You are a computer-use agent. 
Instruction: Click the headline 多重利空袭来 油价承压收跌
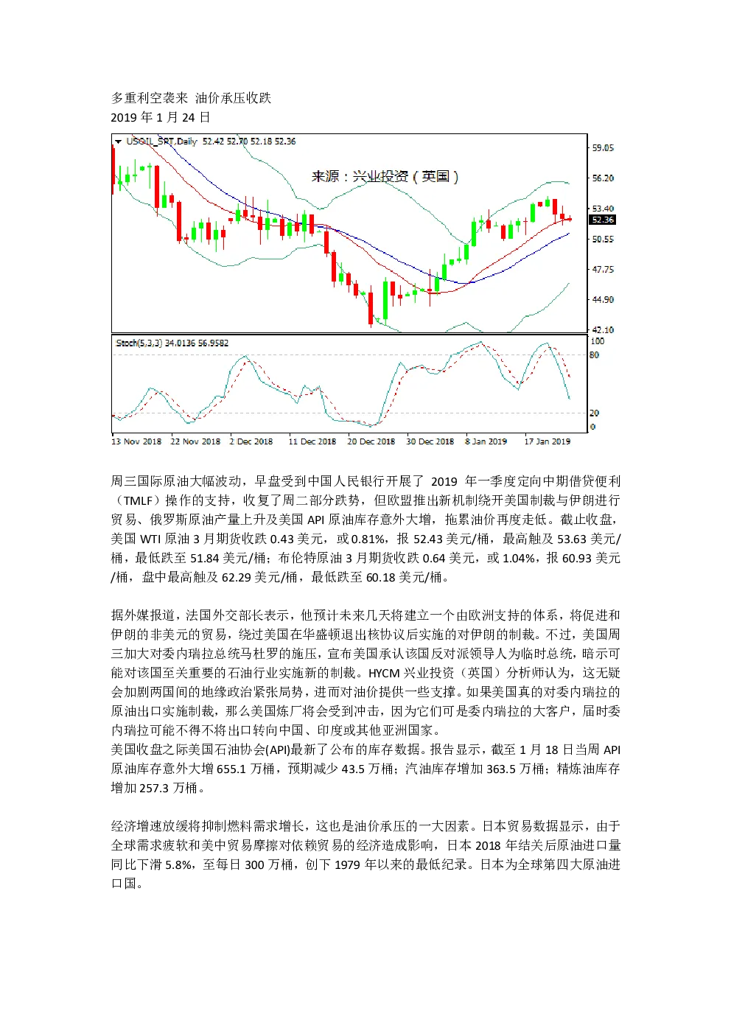click(192, 98)
